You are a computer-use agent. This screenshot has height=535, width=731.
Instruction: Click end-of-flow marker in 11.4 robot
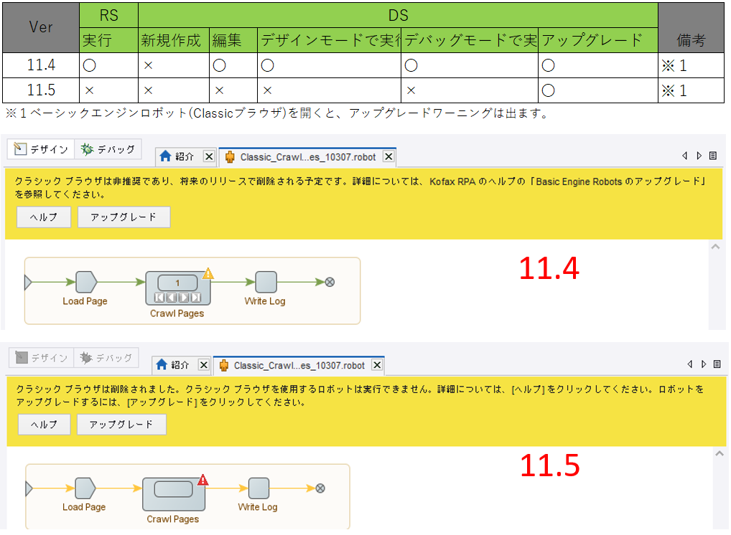click(x=330, y=282)
